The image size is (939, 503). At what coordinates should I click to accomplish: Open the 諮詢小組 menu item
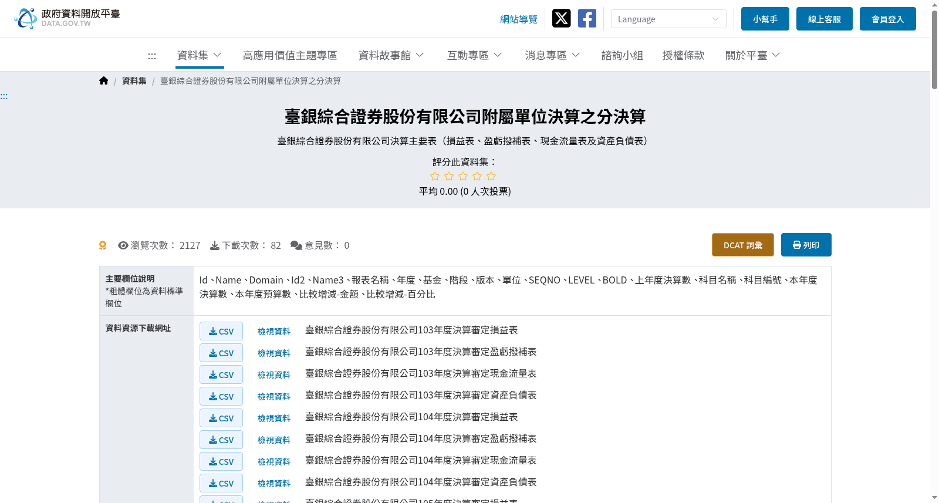[622, 55]
